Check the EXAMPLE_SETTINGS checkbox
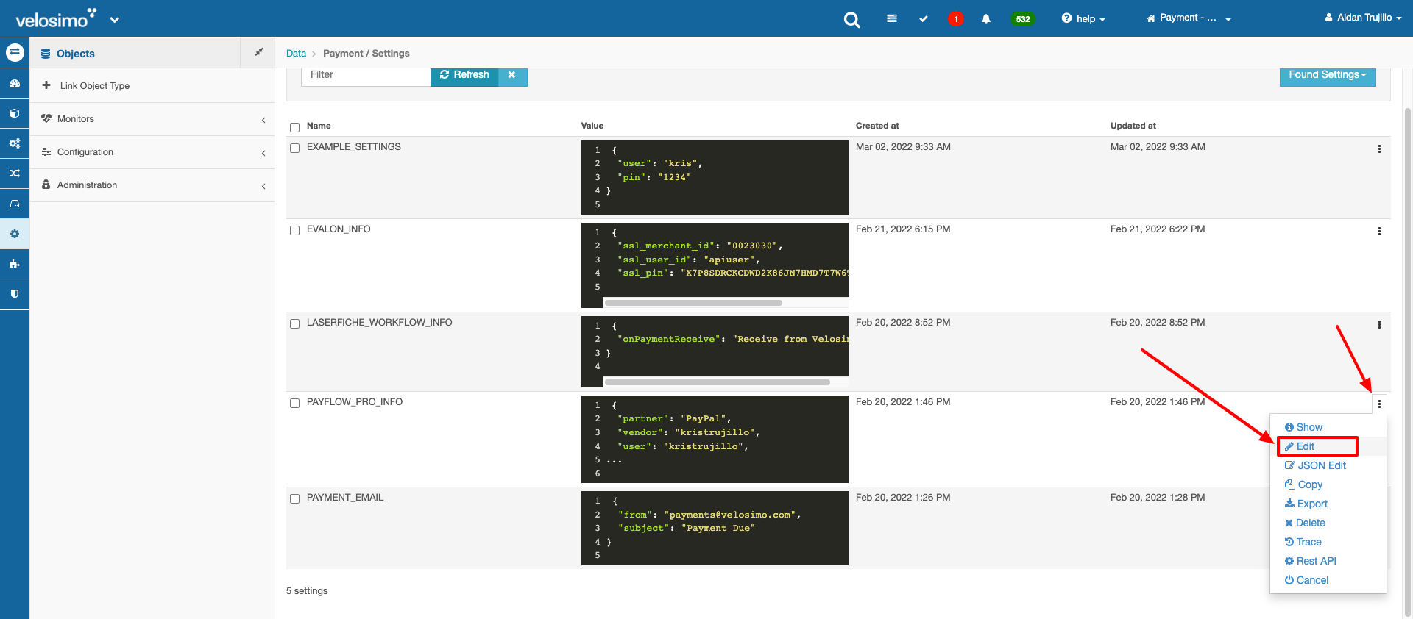This screenshot has height=619, width=1413. [x=294, y=148]
